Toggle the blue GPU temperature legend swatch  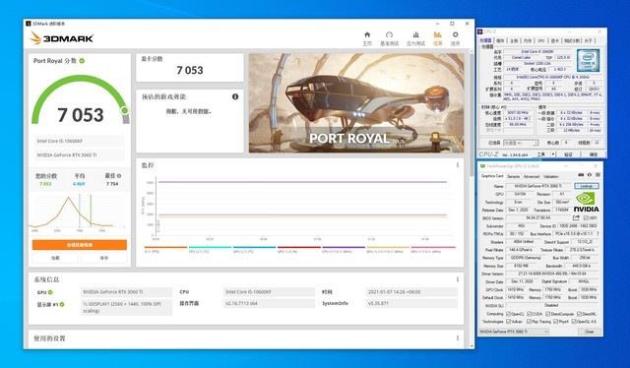point(254,248)
